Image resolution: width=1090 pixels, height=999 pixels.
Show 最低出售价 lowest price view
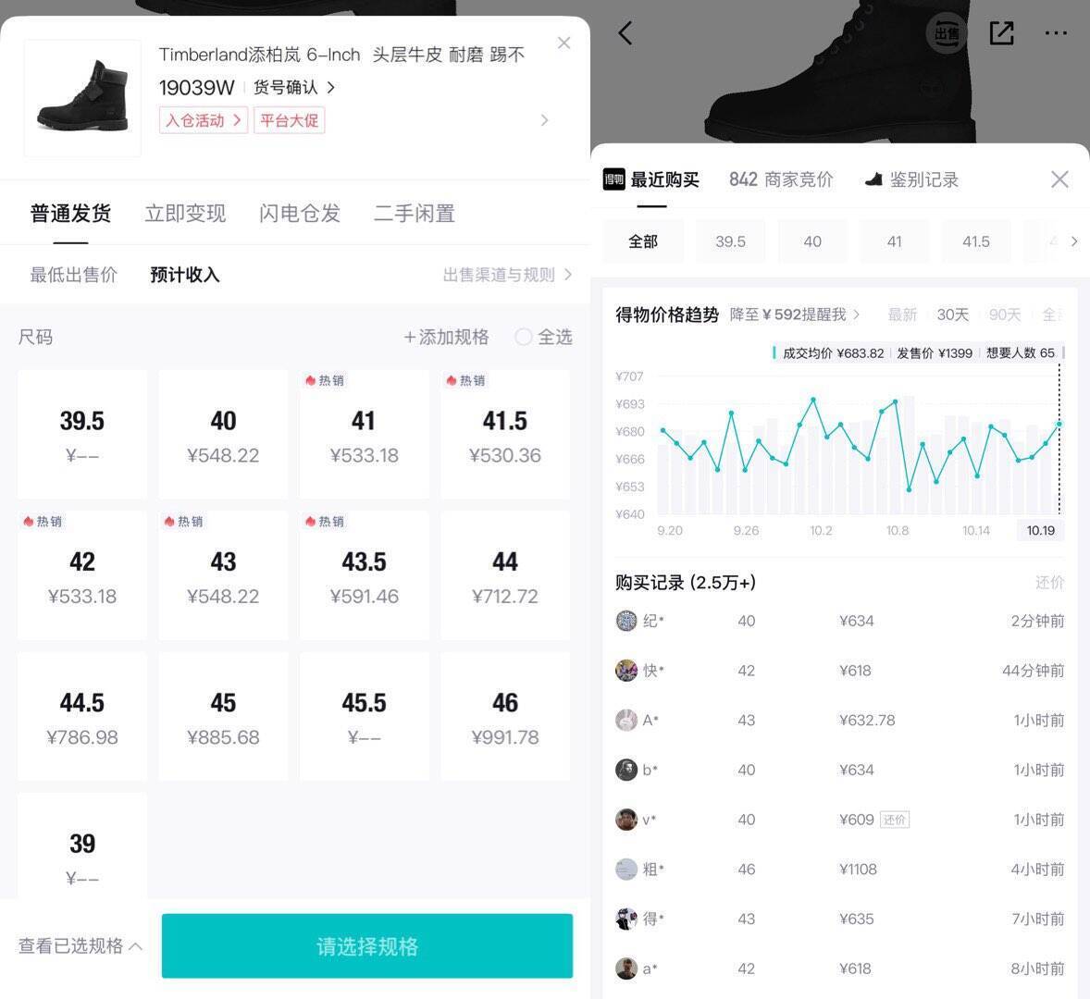pos(73,275)
